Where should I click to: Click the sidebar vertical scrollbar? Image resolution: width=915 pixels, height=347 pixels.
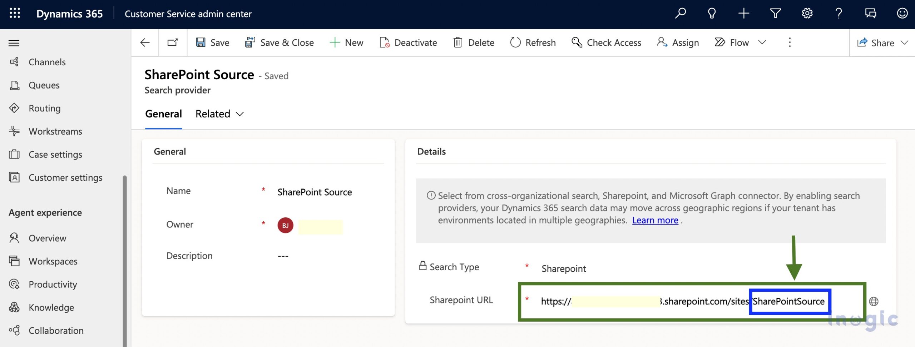[x=124, y=261]
